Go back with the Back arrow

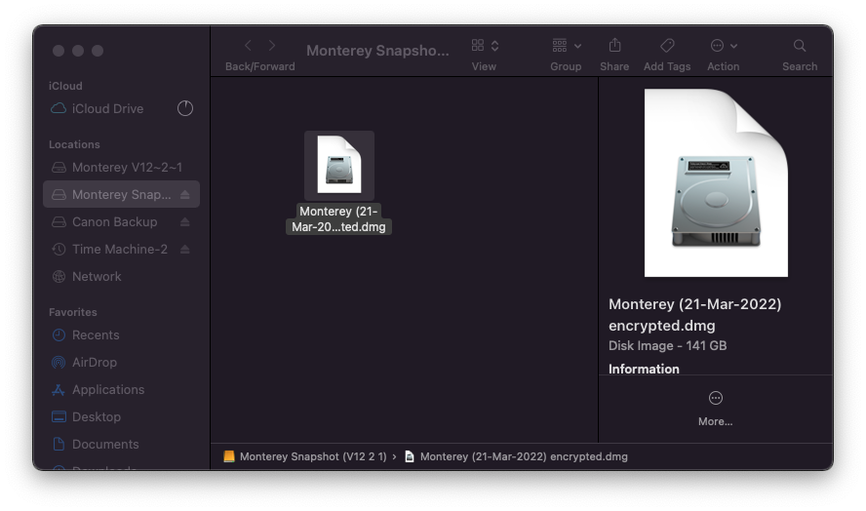248,46
